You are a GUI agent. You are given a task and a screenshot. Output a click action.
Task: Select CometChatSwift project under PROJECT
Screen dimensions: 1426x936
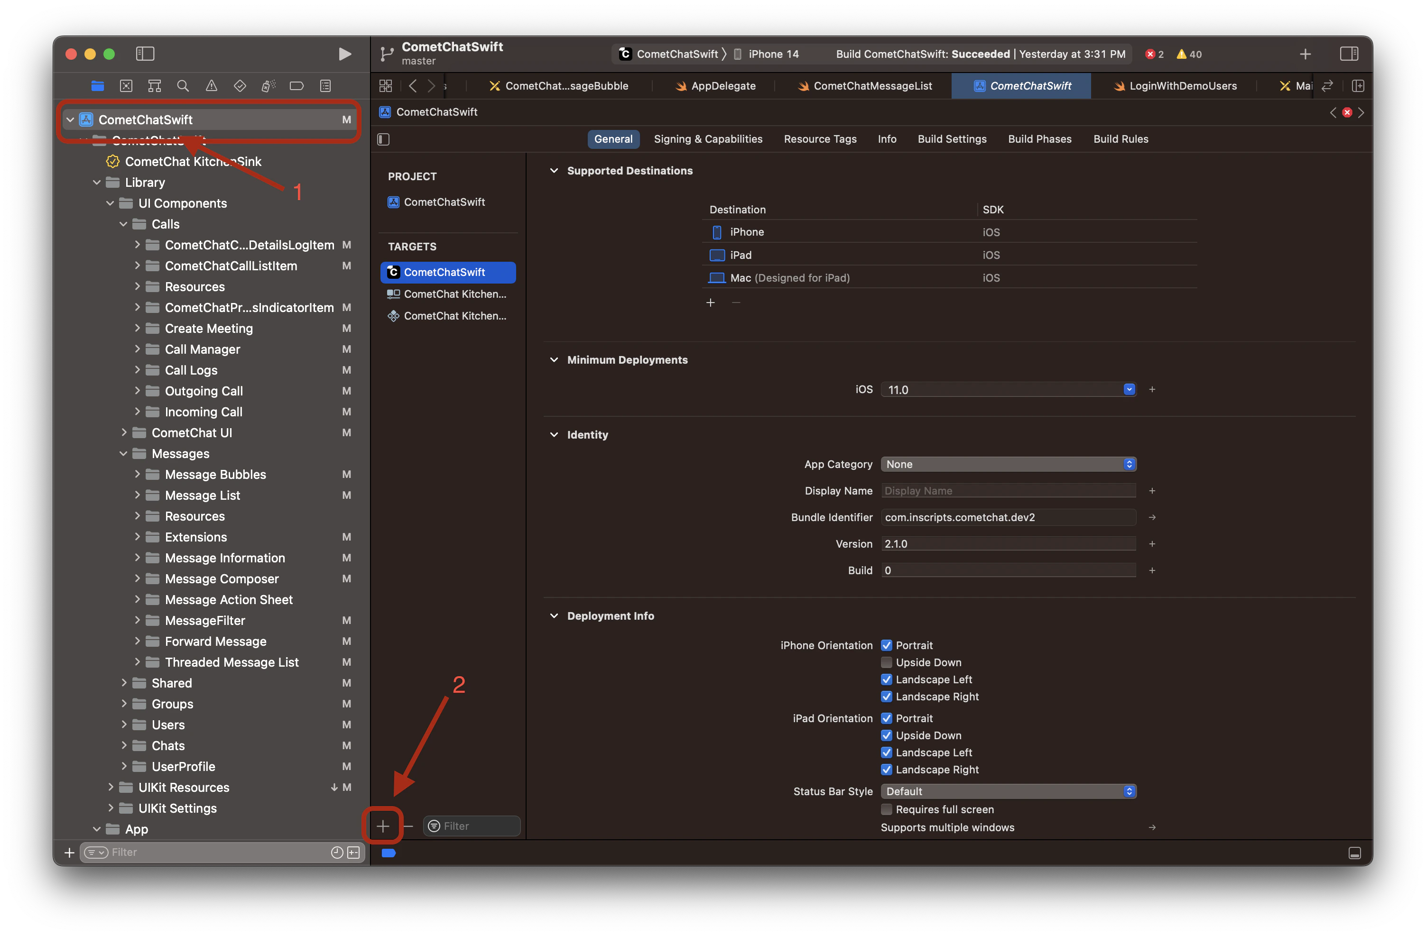(444, 202)
